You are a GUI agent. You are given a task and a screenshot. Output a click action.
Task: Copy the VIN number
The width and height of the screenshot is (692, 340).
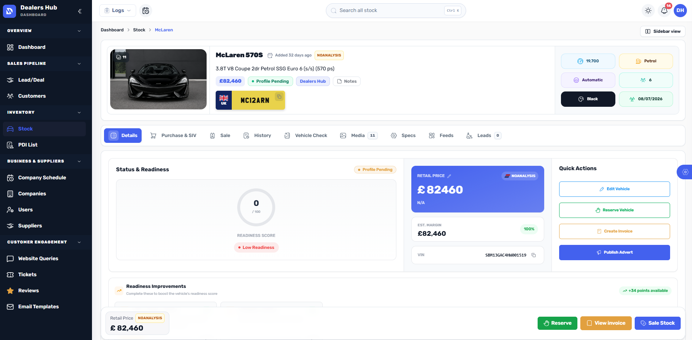point(534,255)
